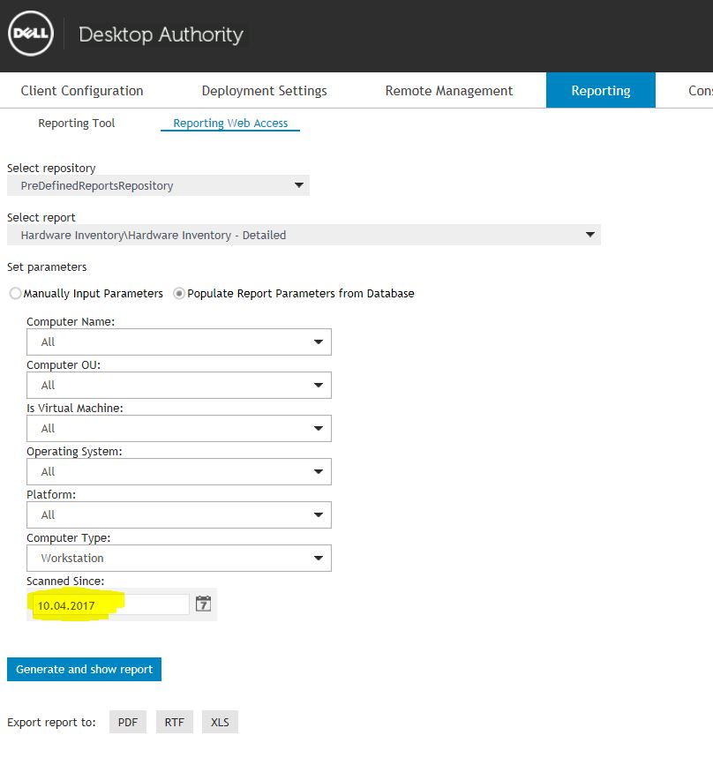Click the Computer Type label
The width and height of the screenshot is (713, 758).
click(x=69, y=538)
